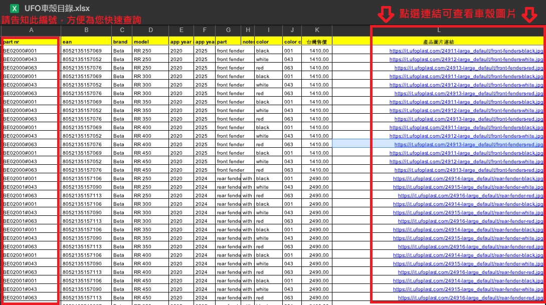Select 'front fender' in BE02000#043 RR 350 row
Viewport: 546px width, 305px height.
click(231, 110)
